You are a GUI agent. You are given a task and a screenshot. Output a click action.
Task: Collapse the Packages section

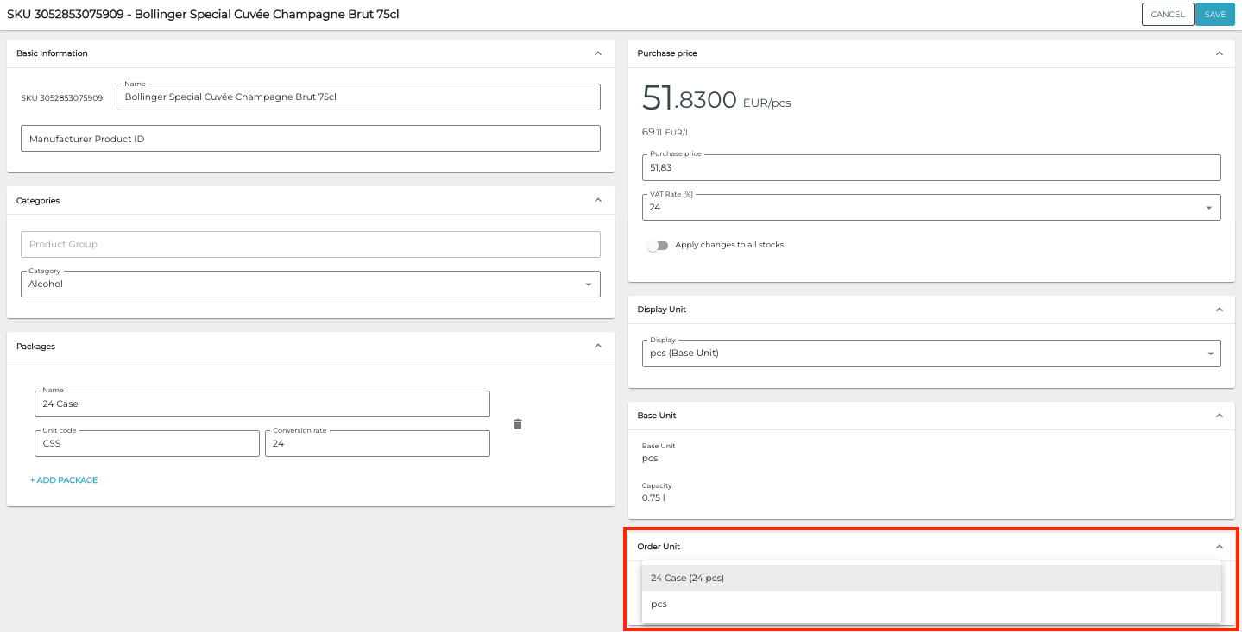coord(597,346)
